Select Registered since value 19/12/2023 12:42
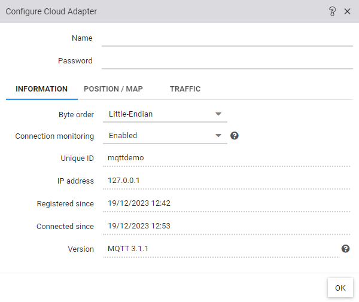This screenshot has width=359, height=302. click(139, 203)
